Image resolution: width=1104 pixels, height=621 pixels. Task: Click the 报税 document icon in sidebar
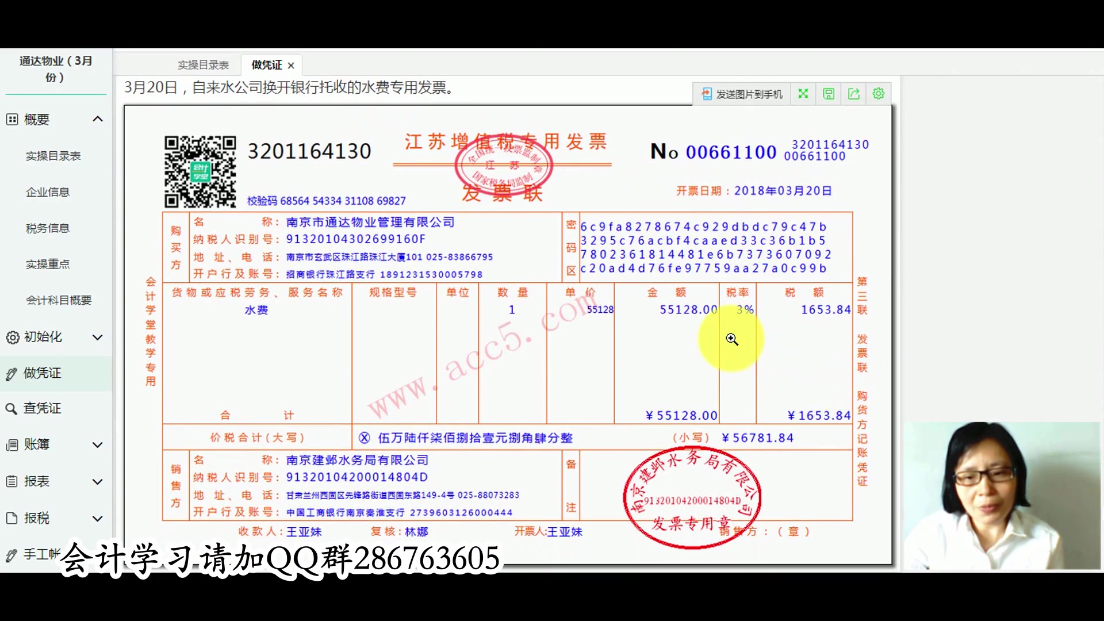click(12, 518)
